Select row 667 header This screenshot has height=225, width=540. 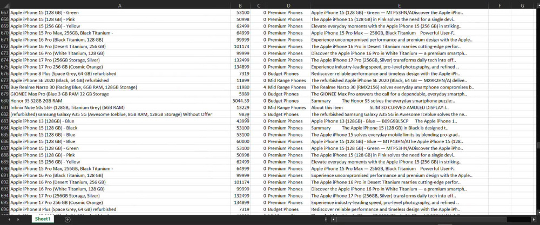(x=4, y=13)
